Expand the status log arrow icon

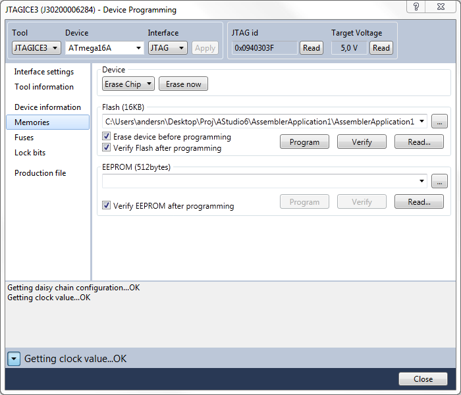(14, 359)
